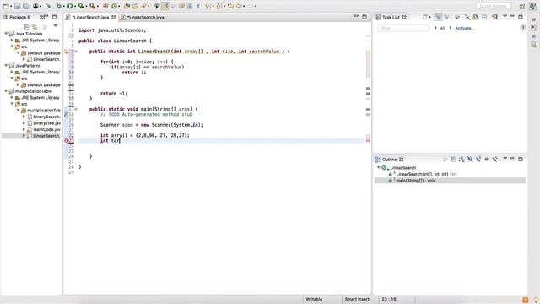Click the Previous Annotation arrow icon

tap(219, 6)
